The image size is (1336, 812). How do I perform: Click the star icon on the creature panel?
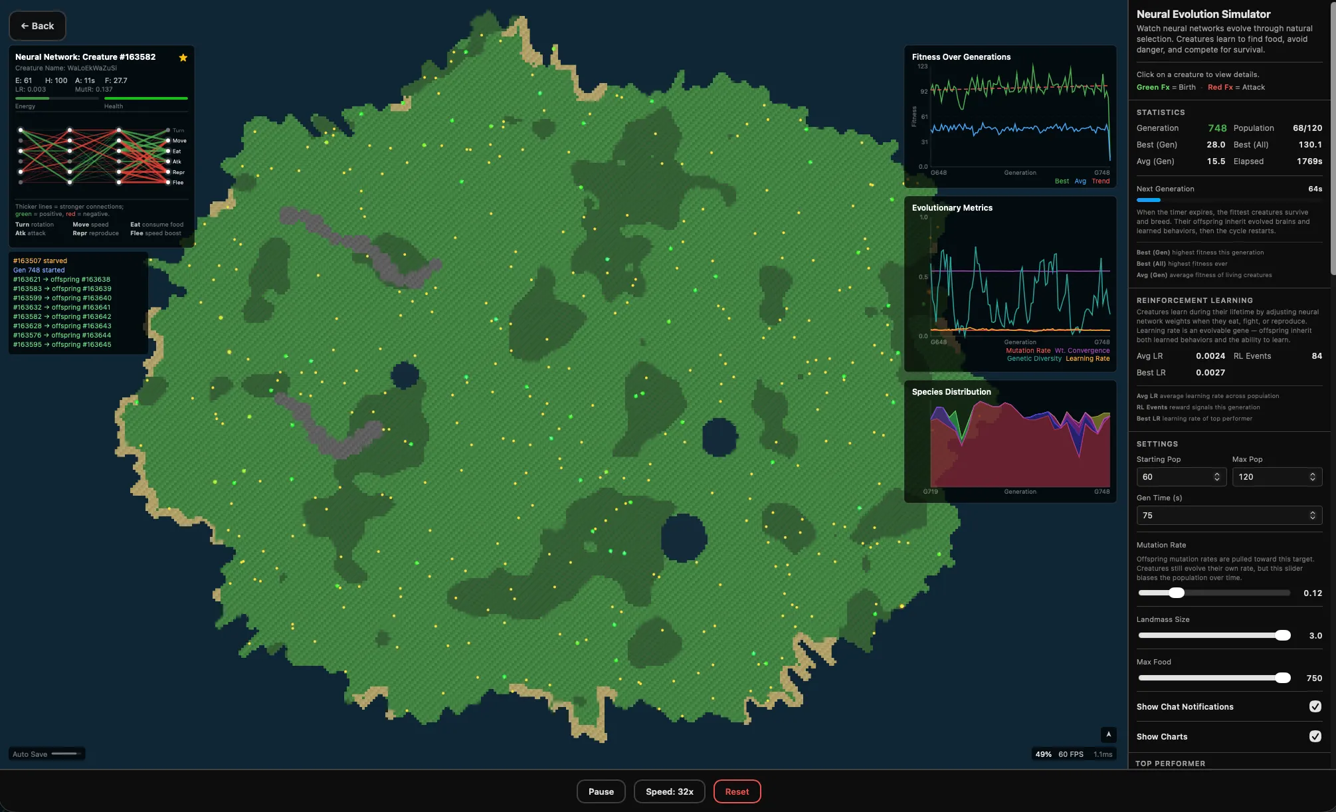coord(183,58)
